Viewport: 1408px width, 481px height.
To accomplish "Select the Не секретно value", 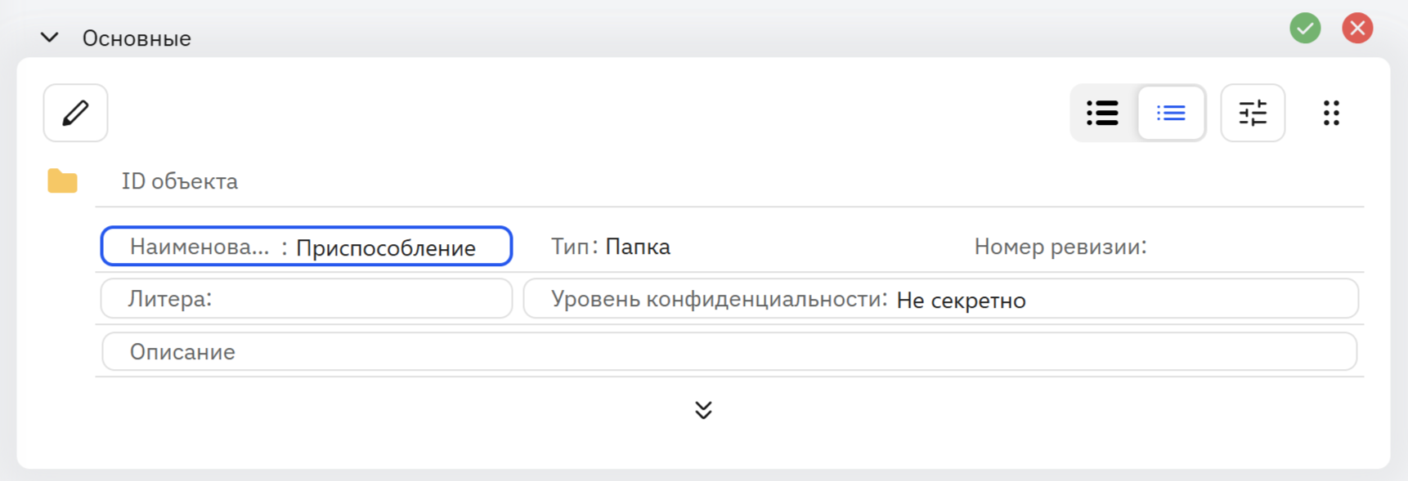I will click(962, 301).
